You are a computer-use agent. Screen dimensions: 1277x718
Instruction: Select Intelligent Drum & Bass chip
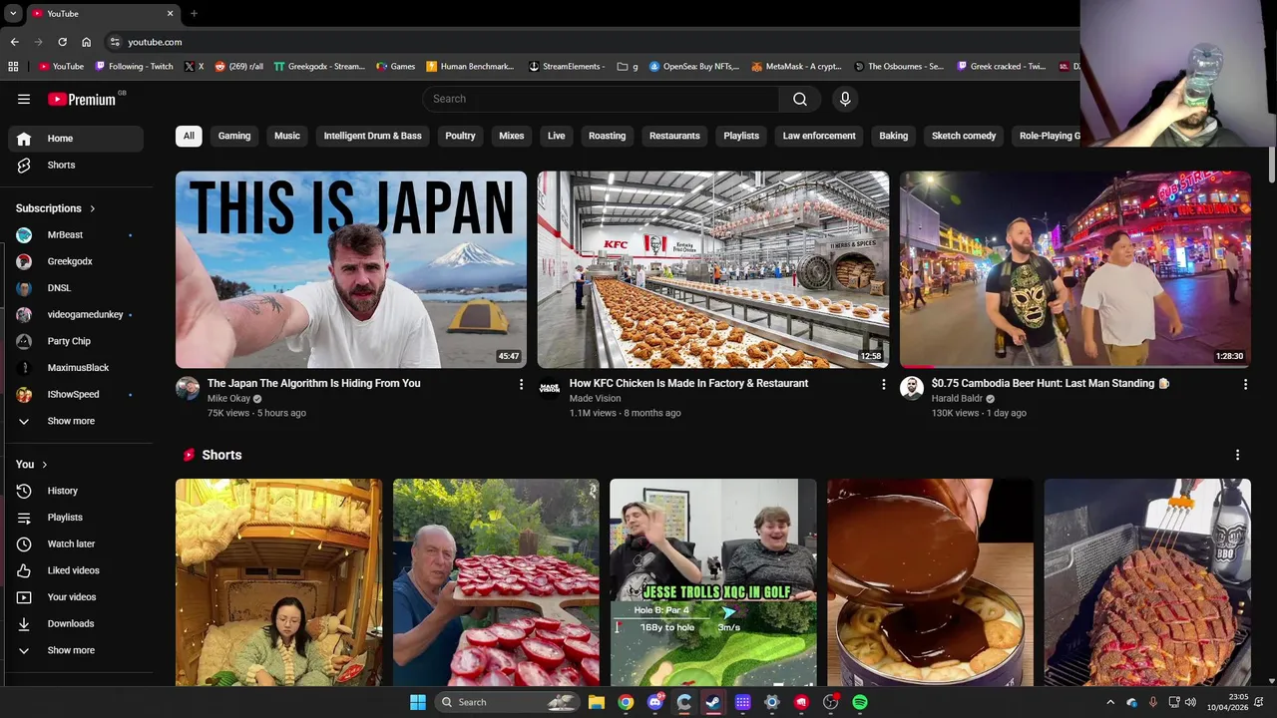[x=372, y=136]
